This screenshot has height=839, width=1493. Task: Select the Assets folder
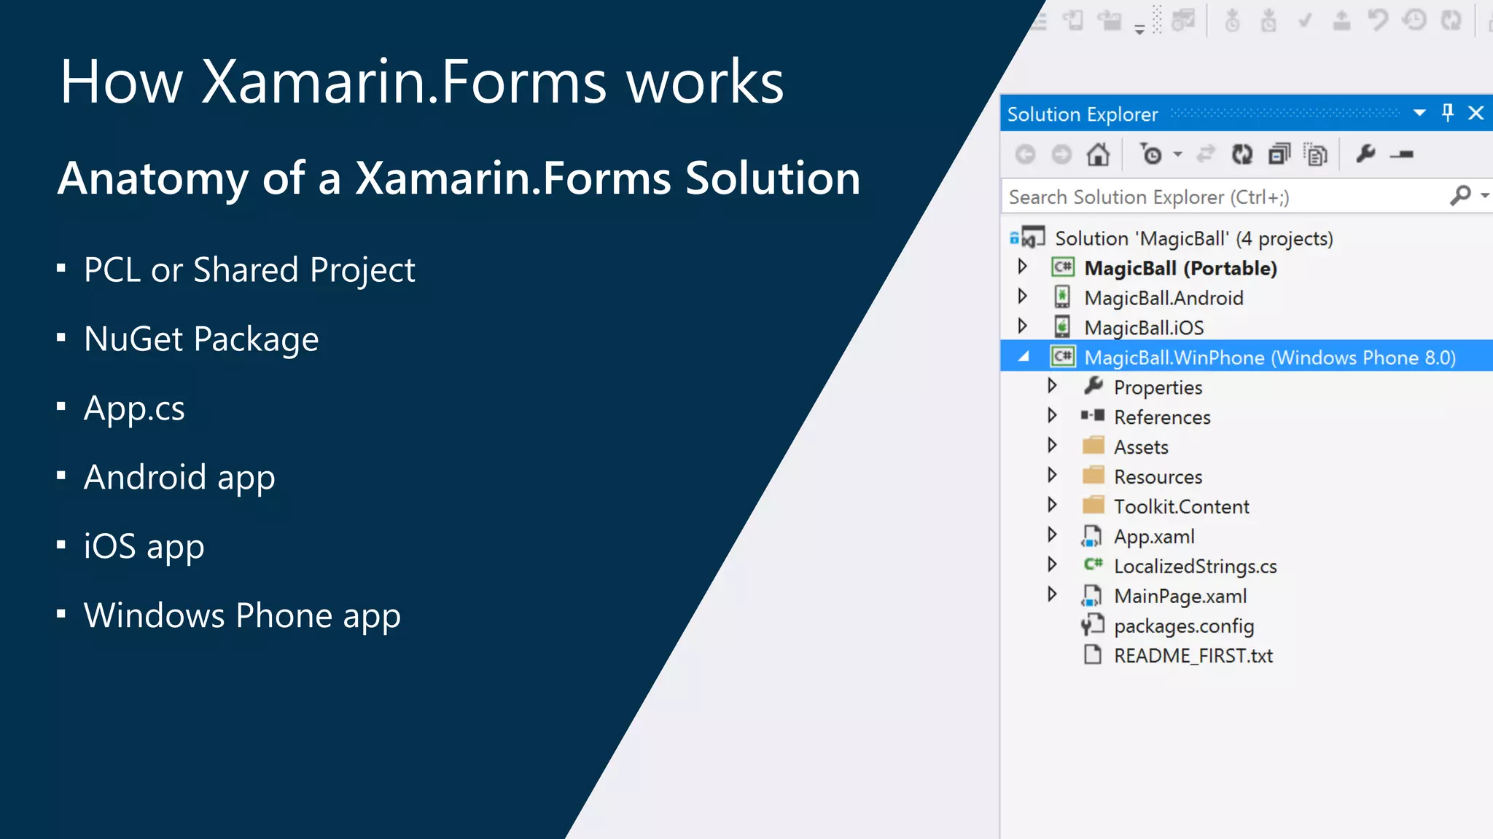pyautogui.click(x=1141, y=447)
